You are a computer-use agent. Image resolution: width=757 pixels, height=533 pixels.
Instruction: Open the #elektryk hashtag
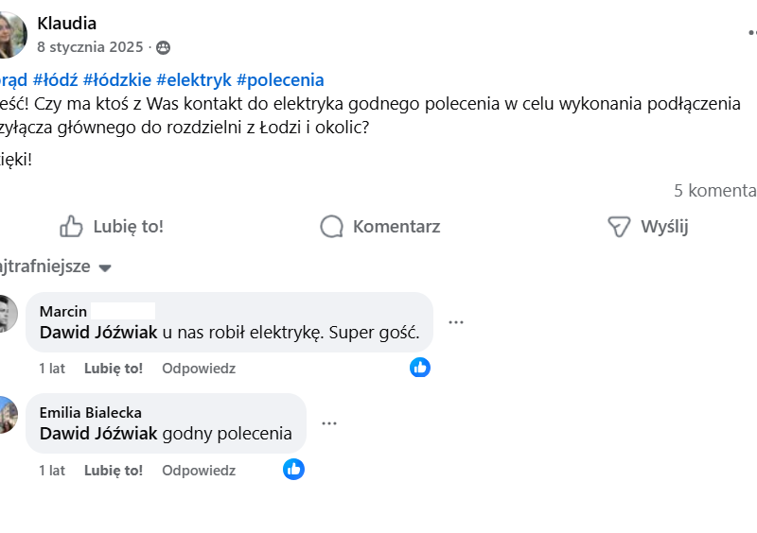coord(194,80)
